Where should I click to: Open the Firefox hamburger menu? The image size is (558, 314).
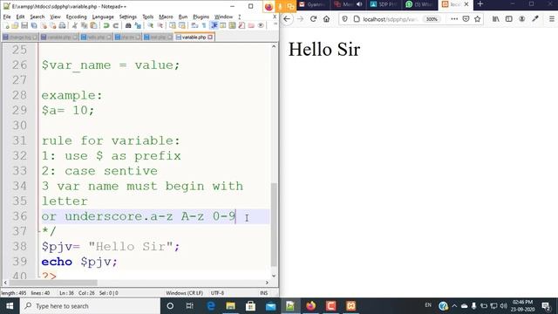click(552, 19)
